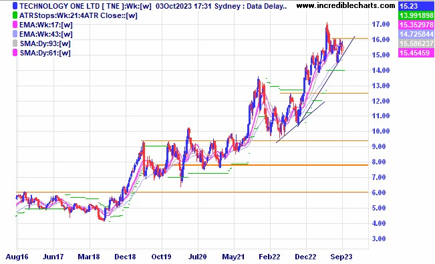Click the Jun17 date axis label
This screenshot has width=435, height=264.
point(53,257)
